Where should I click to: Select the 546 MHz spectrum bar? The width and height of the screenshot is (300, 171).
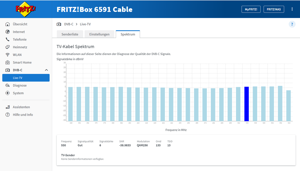coord(263,104)
